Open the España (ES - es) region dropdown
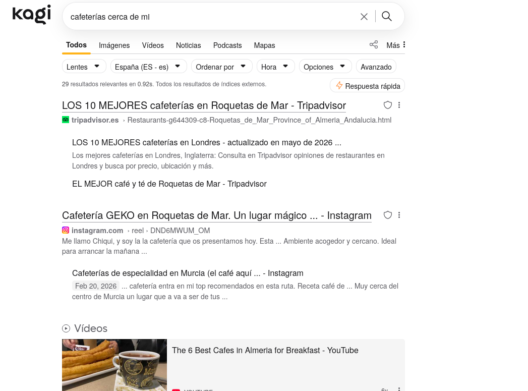 (x=148, y=67)
